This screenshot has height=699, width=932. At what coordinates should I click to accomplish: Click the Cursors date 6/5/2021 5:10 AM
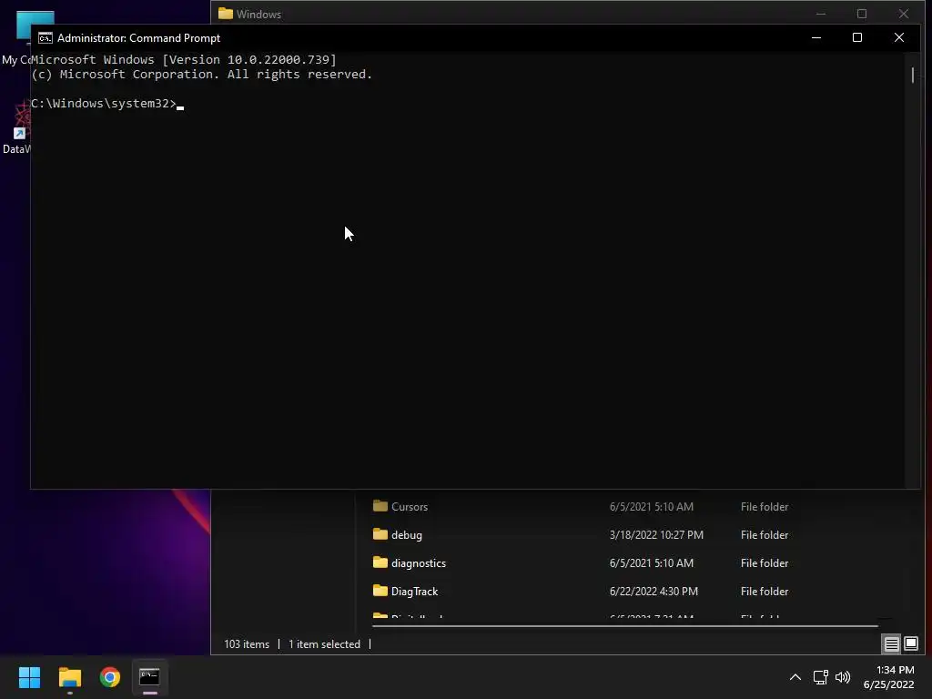tap(652, 506)
